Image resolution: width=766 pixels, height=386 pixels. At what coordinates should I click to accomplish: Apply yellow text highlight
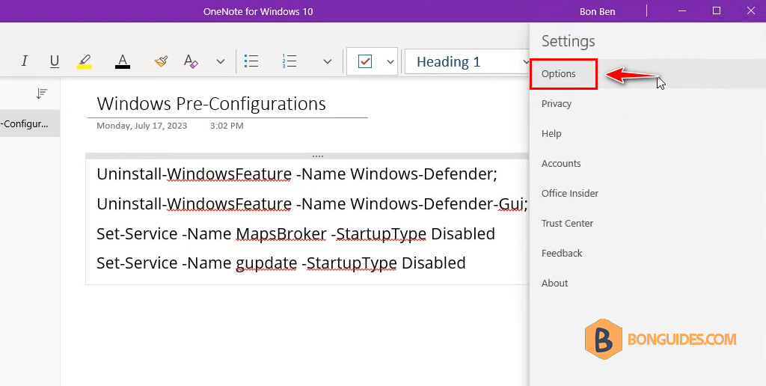(x=85, y=61)
